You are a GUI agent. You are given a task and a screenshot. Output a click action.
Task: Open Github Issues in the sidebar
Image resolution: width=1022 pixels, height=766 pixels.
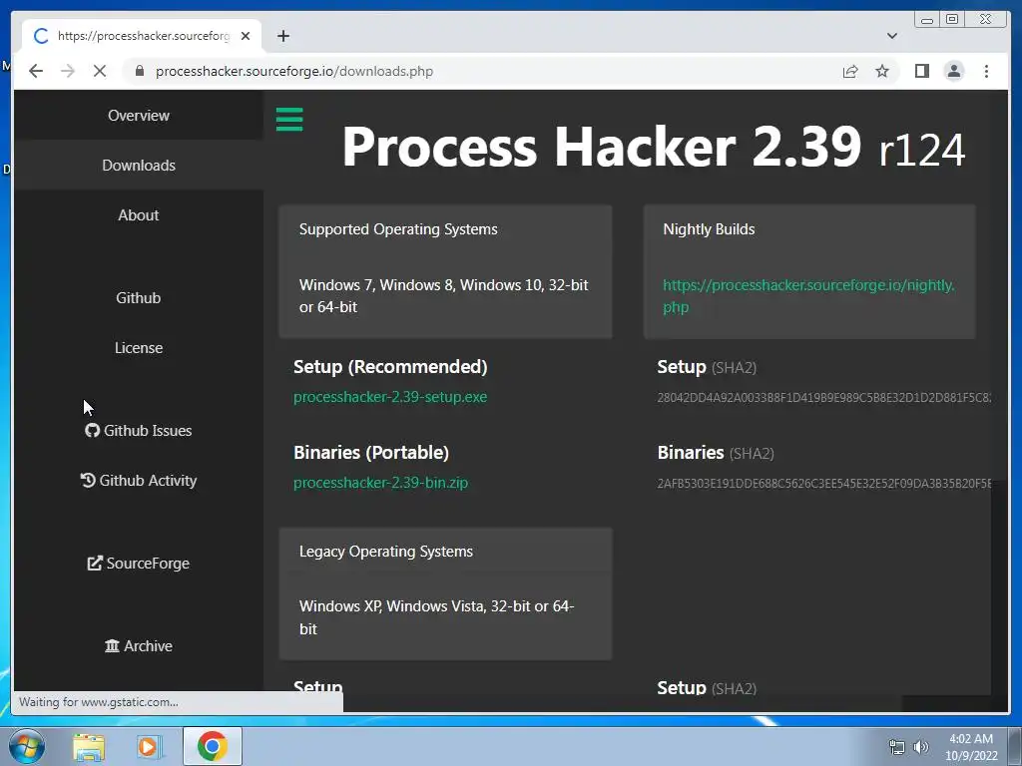coord(138,431)
